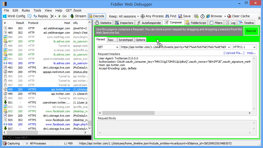
Task: Click the Help link in Composer
Action: click(251, 53)
